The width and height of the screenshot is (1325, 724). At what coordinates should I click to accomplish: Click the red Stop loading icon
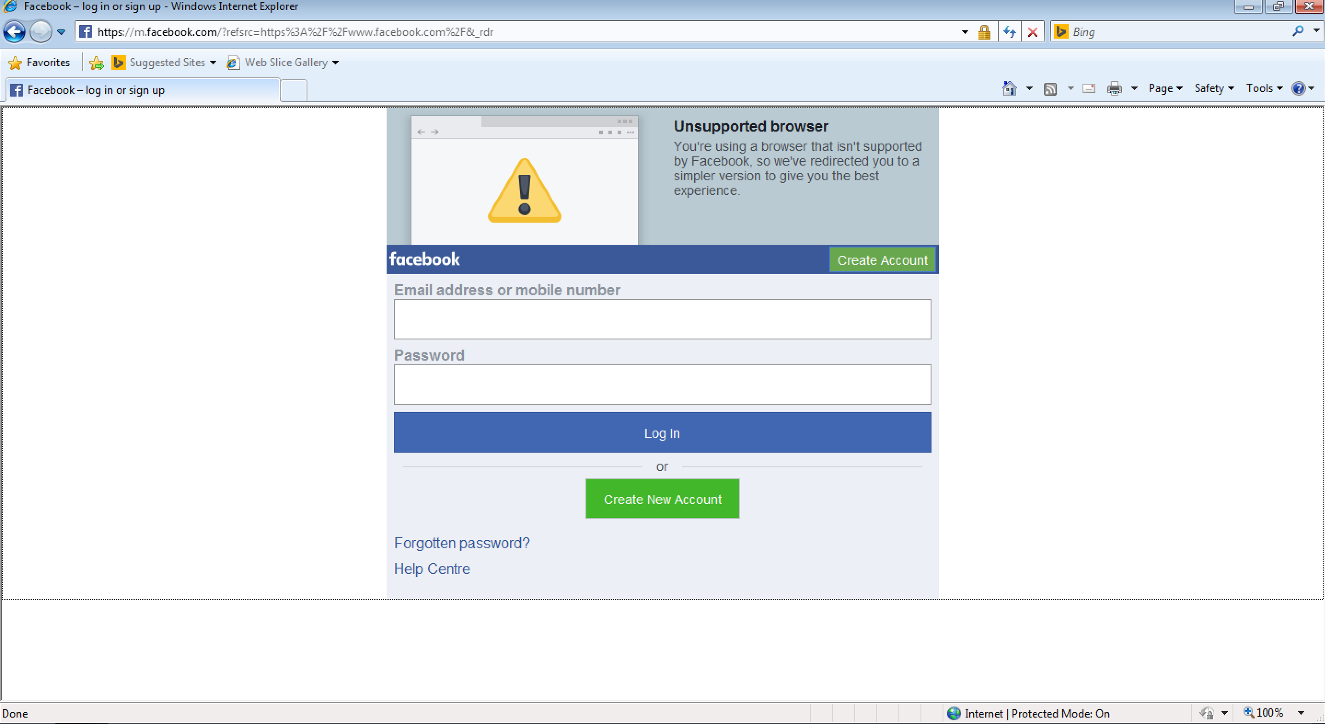(1032, 32)
